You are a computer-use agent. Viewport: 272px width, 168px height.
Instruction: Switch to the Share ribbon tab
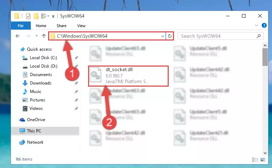[x=62, y=26]
